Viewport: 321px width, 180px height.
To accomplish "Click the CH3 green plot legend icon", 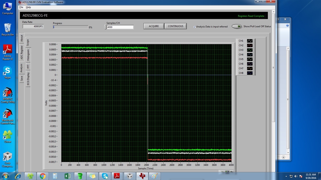I will (x=250, y=50).
